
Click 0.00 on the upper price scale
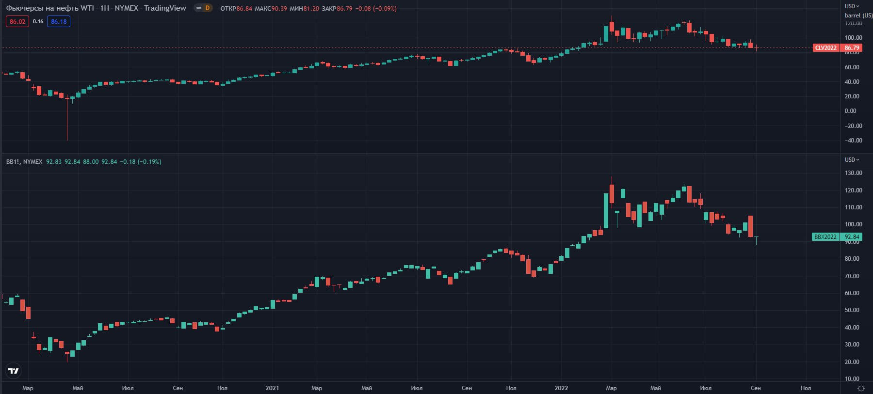850,111
